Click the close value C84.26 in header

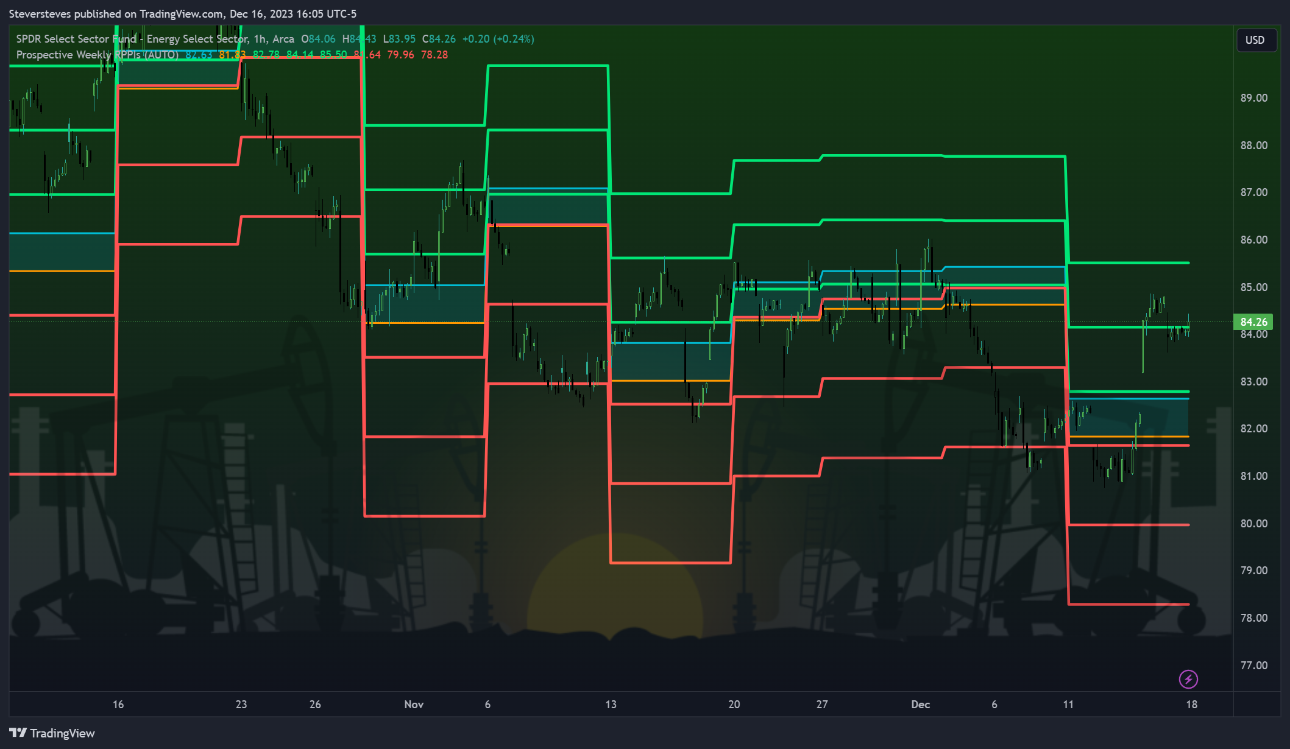[x=439, y=39]
